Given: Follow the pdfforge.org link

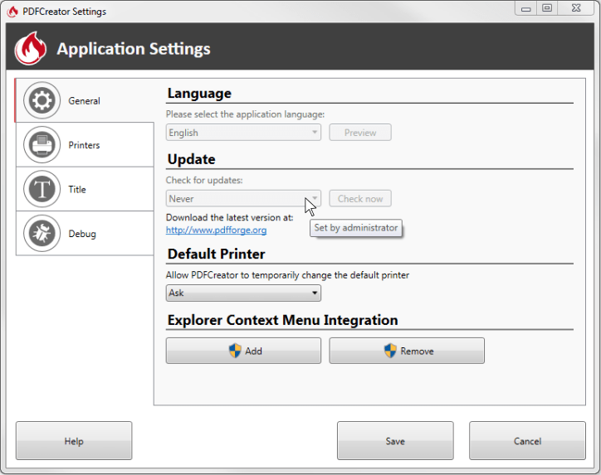Looking at the screenshot, I should point(216,230).
